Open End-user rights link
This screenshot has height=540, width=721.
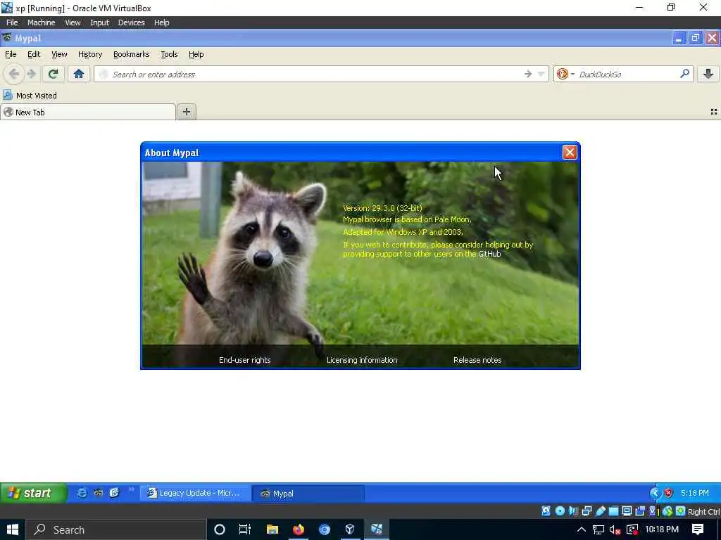coord(244,360)
